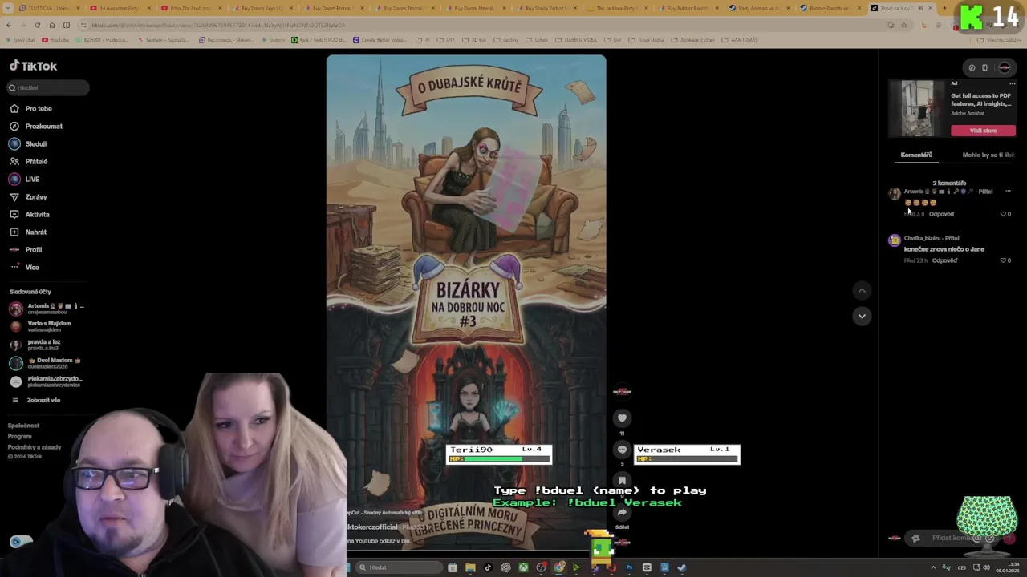Like the video with the heart icon
1027x577 pixels.
tap(622, 418)
